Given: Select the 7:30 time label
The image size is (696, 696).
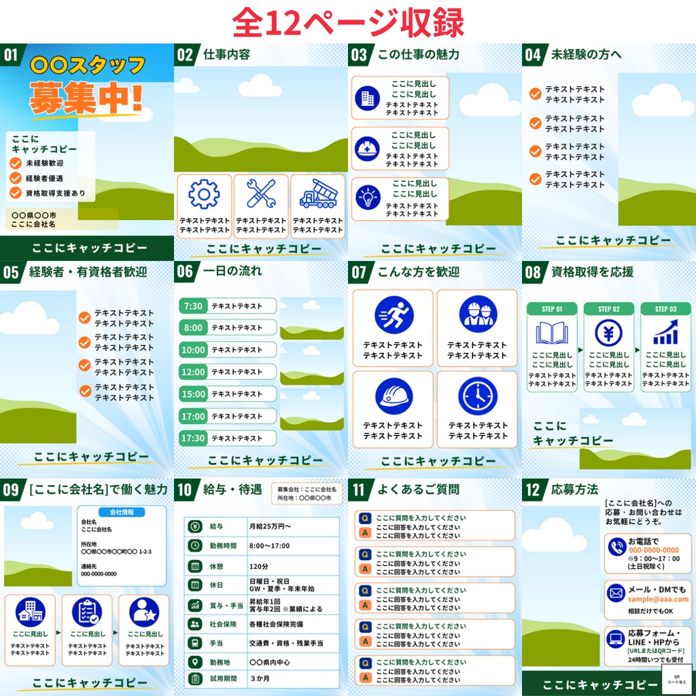Looking at the screenshot, I should 193,306.
